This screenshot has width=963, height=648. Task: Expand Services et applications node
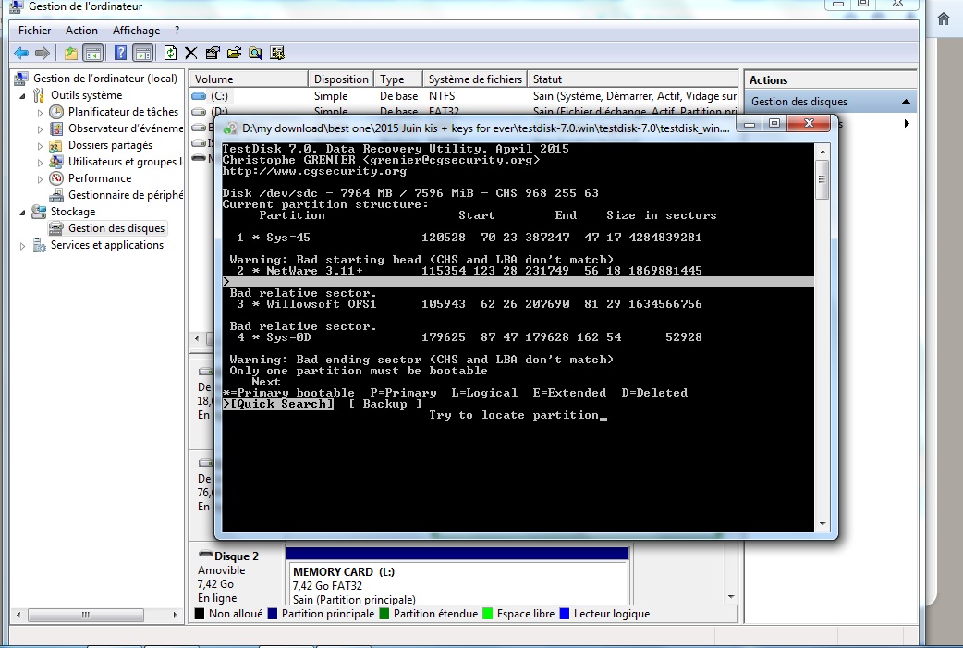[x=23, y=246]
